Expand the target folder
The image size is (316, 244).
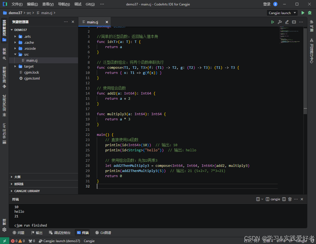(15, 66)
